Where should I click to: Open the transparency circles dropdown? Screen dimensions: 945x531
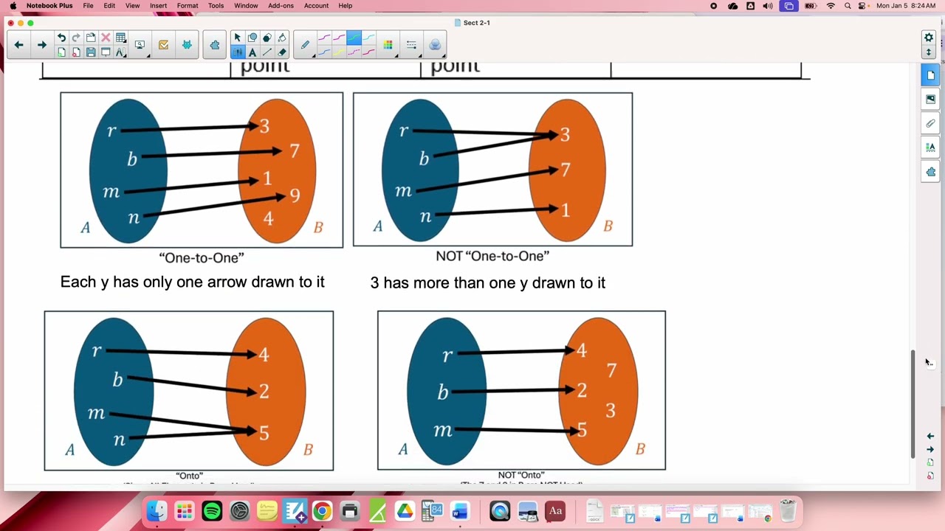pos(435,45)
